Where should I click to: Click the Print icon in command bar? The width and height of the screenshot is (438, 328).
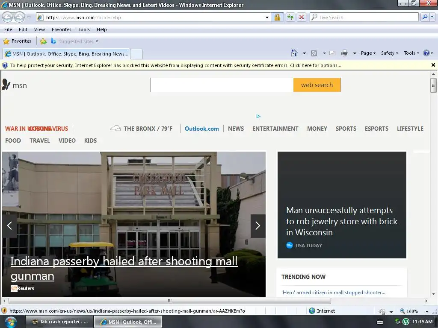[x=345, y=53]
